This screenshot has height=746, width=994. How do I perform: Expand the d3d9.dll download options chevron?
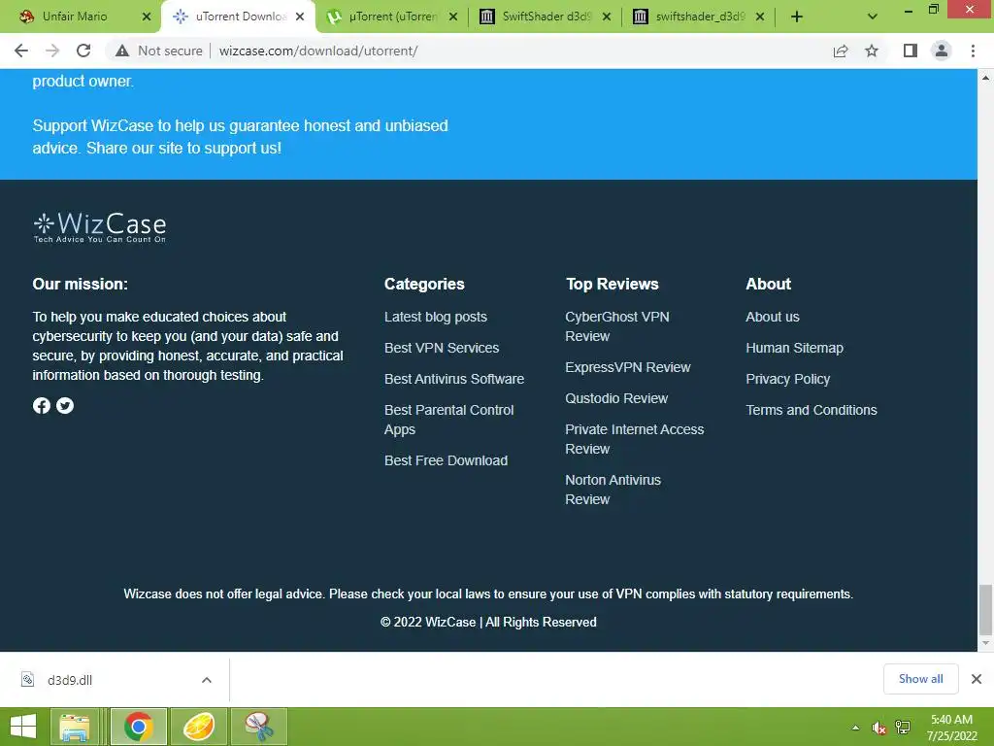click(x=207, y=680)
